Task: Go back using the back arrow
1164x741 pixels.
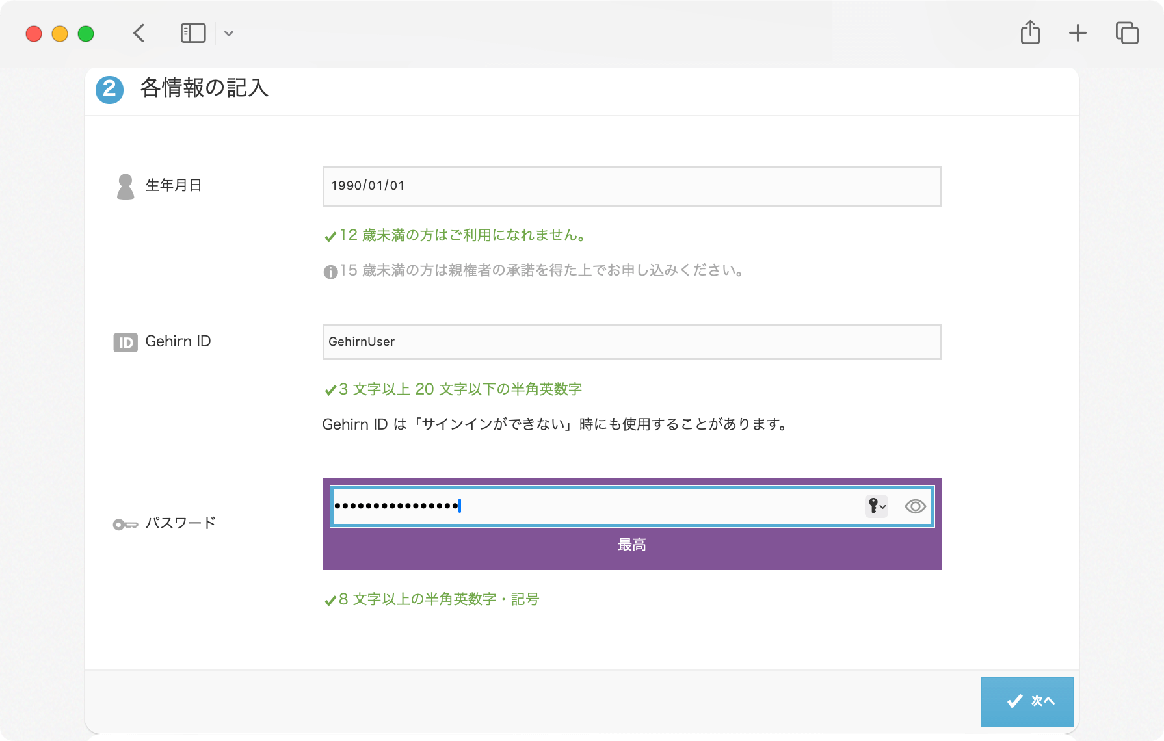Action: pos(139,32)
